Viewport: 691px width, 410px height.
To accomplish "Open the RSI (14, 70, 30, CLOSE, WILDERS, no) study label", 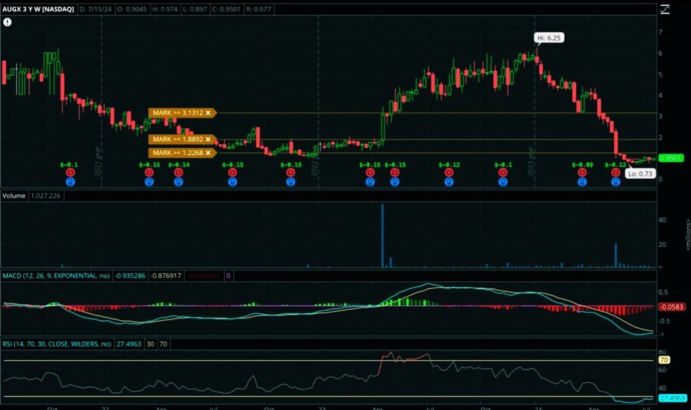I will (57, 344).
